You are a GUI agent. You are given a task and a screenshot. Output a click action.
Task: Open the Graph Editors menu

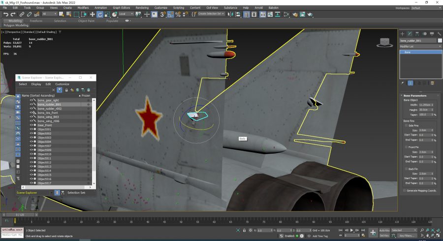tap(122, 8)
